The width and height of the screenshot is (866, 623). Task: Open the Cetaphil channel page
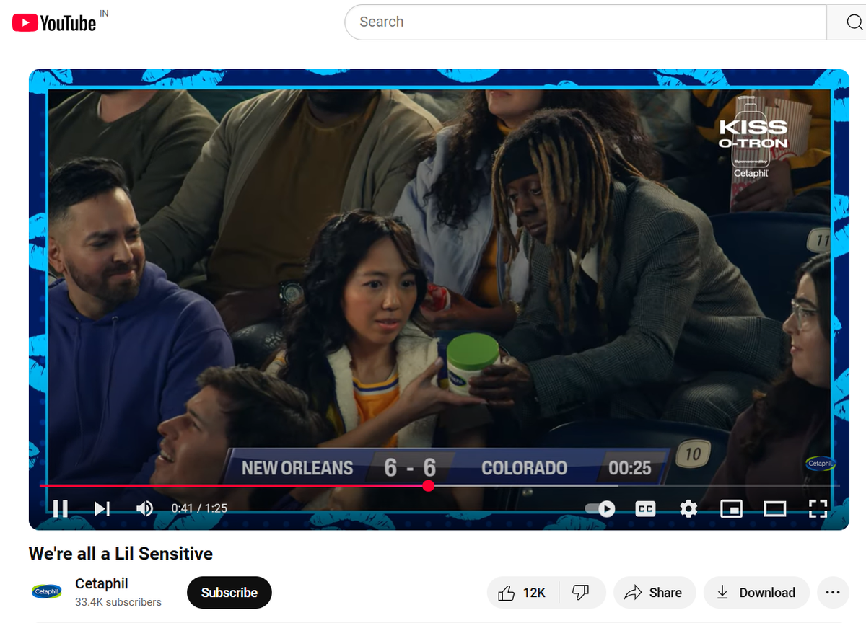tap(100, 583)
